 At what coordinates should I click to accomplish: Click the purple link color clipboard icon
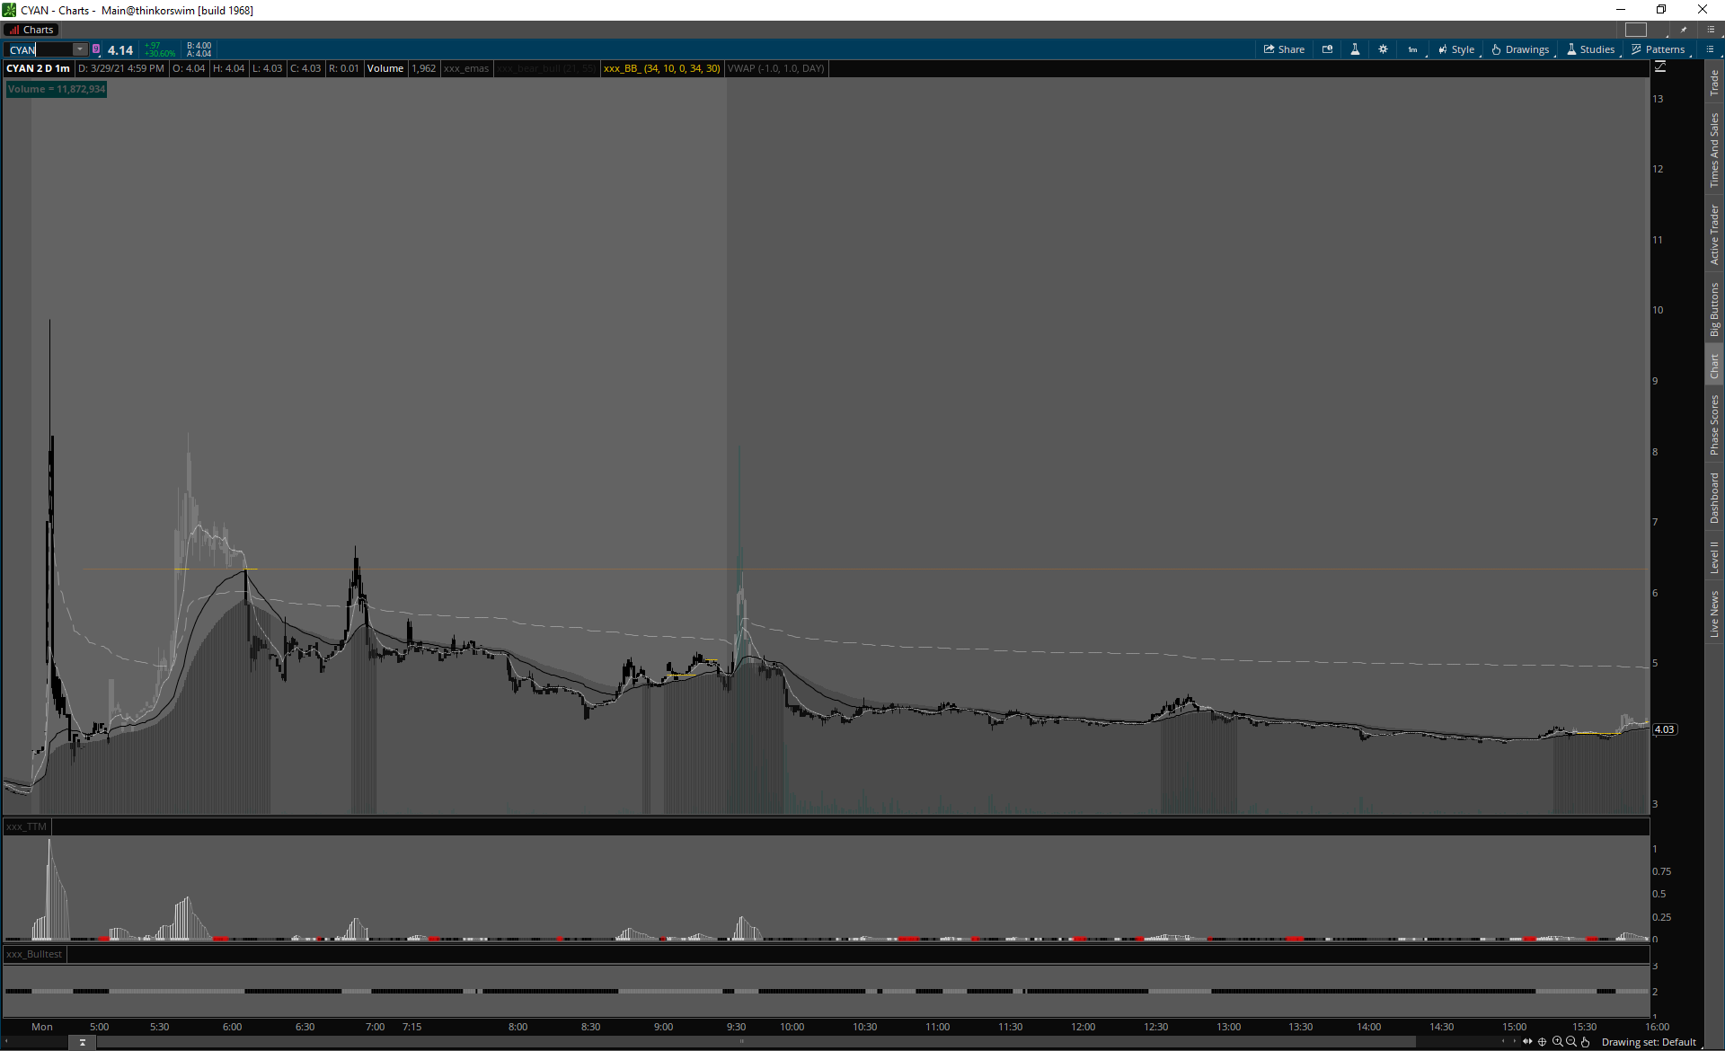(96, 49)
